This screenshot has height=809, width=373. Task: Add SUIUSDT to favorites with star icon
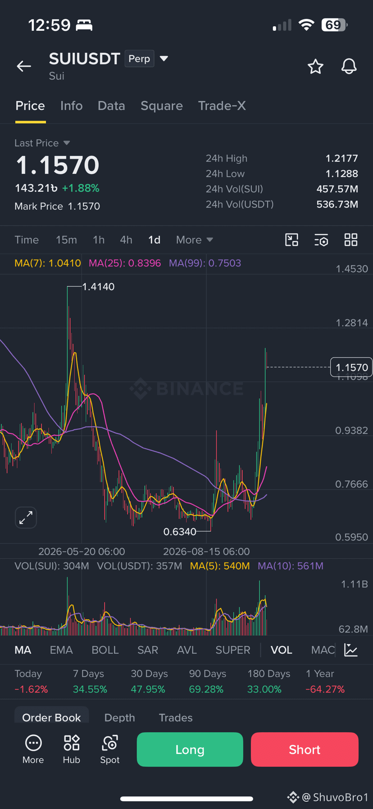pos(315,66)
